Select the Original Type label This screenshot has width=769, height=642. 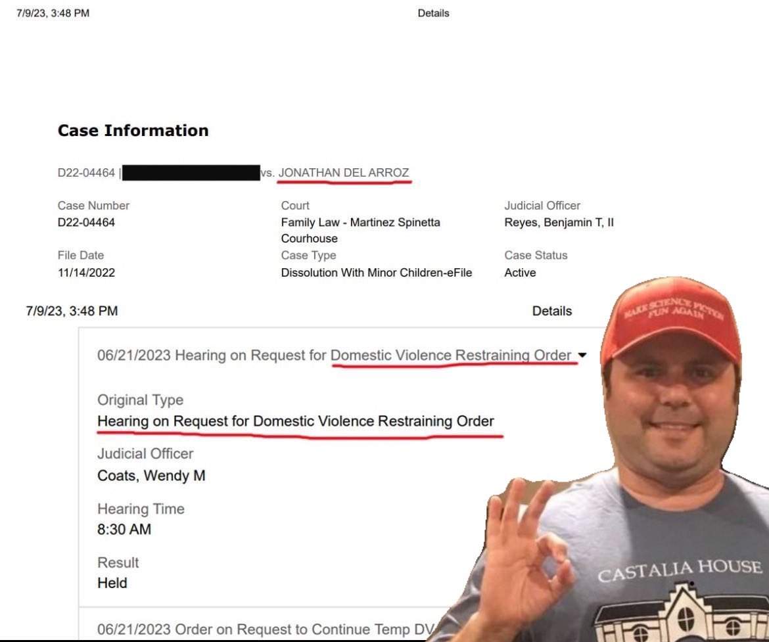pyautogui.click(x=140, y=400)
